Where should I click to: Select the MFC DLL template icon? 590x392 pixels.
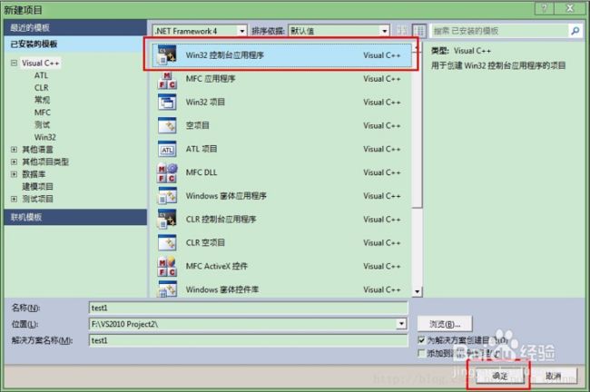pyautogui.click(x=167, y=172)
